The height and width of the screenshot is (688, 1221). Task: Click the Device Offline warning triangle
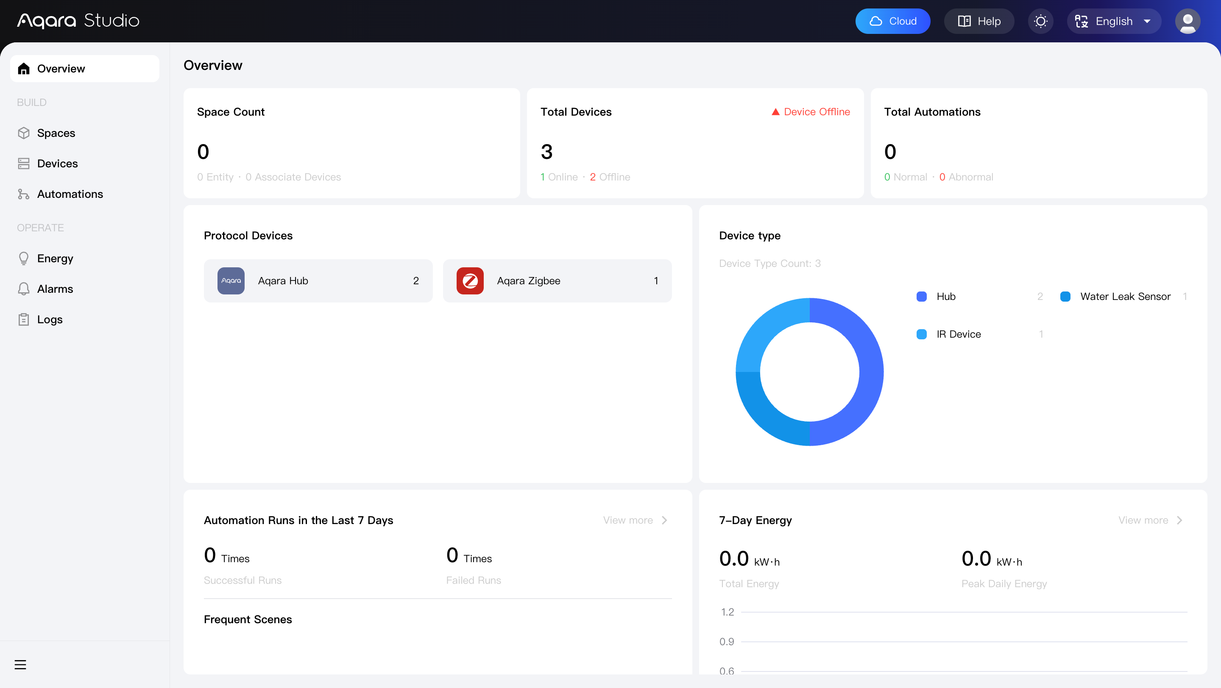pos(775,112)
